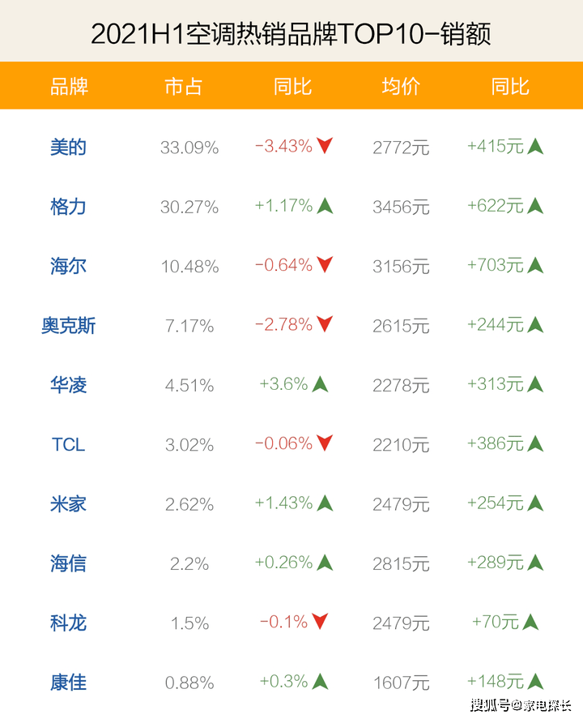Screen dimensions: 583x719
Task: Select the 均价 column header
Action: coord(401,86)
